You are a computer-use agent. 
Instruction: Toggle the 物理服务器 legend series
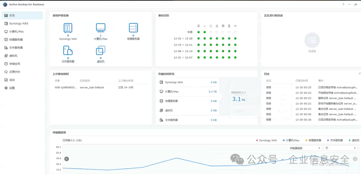click(313, 140)
